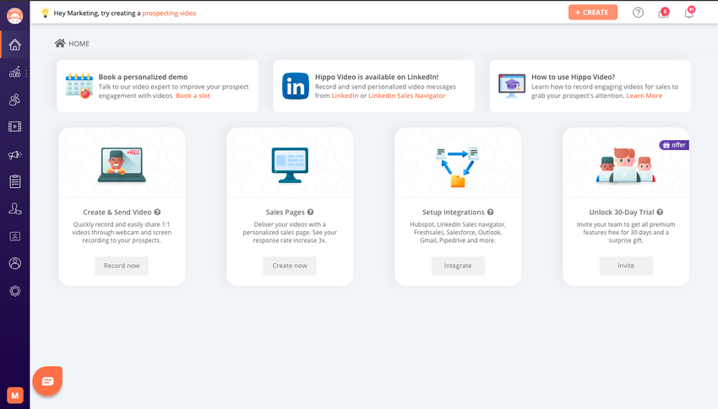Viewport: 718px width, 409px height.
Task: Open the help question mark in header
Action: [638, 13]
